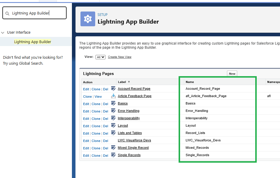Click the Setup gear icon
The image size is (280, 178).
coord(88,19)
